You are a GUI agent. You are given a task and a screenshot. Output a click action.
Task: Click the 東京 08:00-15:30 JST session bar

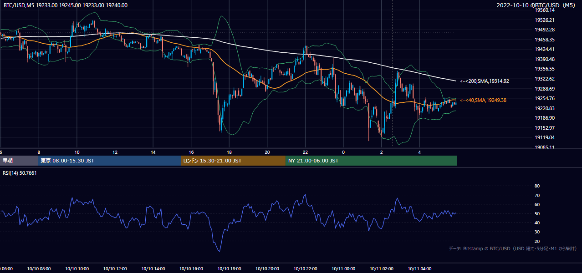pos(109,161)
